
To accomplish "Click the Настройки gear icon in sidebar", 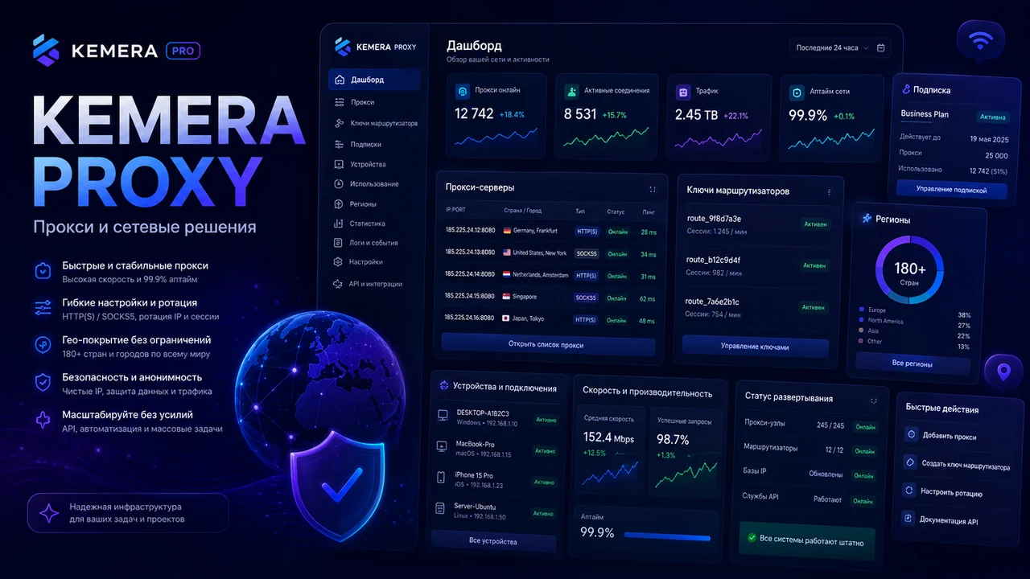I will 339,262.
